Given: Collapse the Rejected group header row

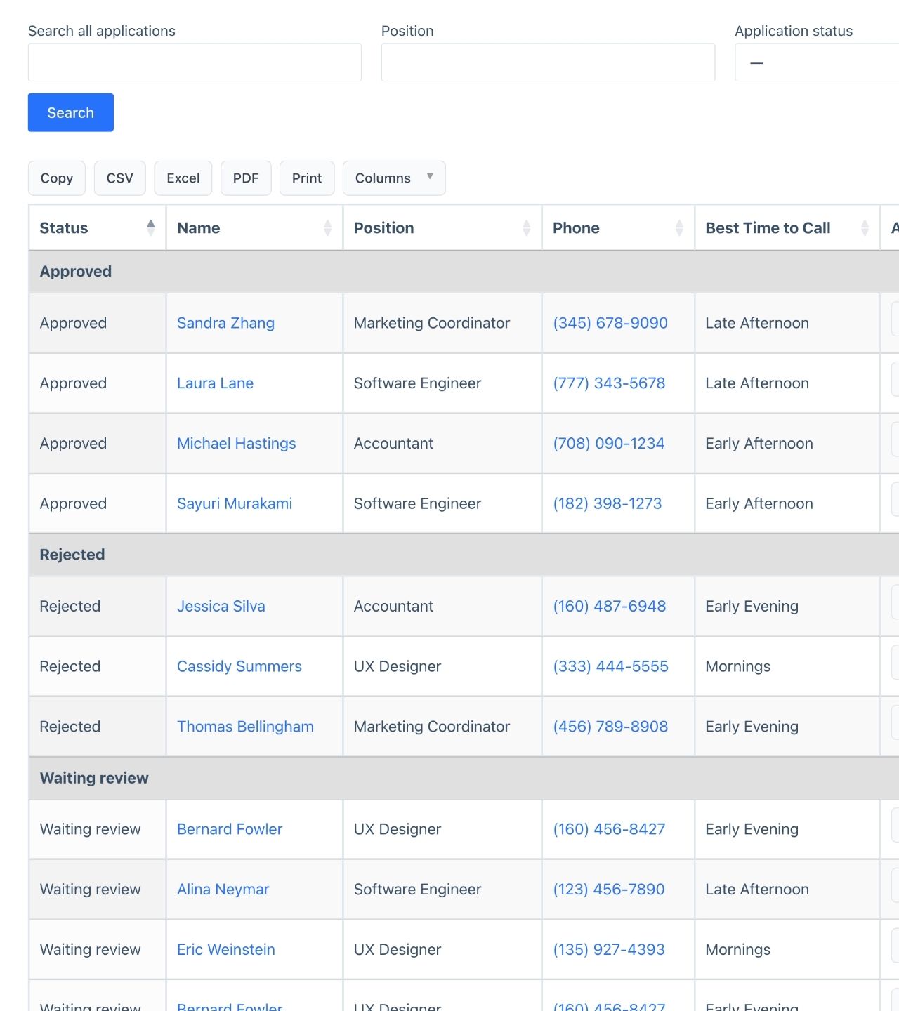Looking at the screenshot, I should (72, 555).
